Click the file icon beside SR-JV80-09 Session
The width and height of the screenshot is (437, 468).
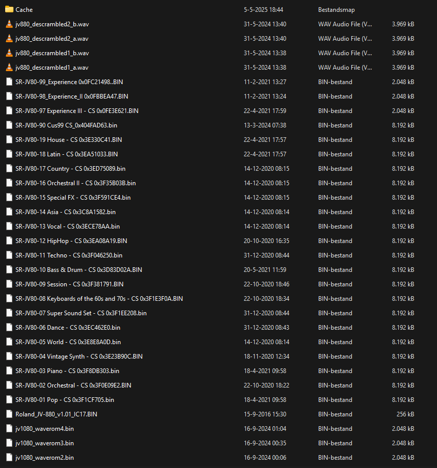[x=9, y=284]
